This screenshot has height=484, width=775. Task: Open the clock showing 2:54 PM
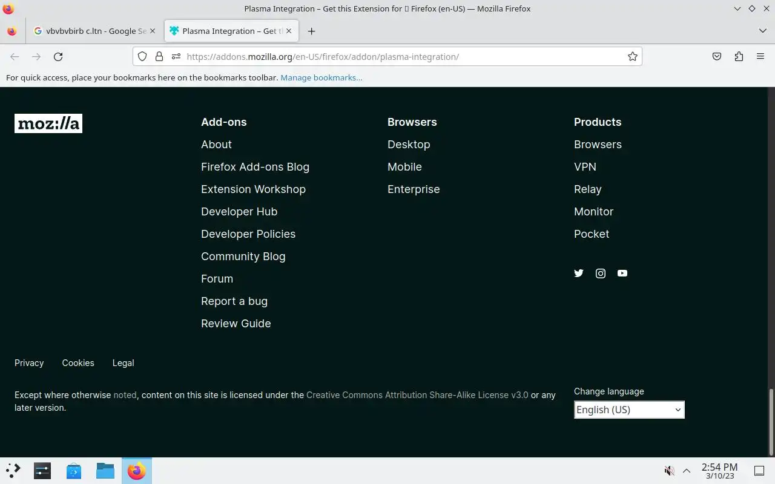click(719, 471)
